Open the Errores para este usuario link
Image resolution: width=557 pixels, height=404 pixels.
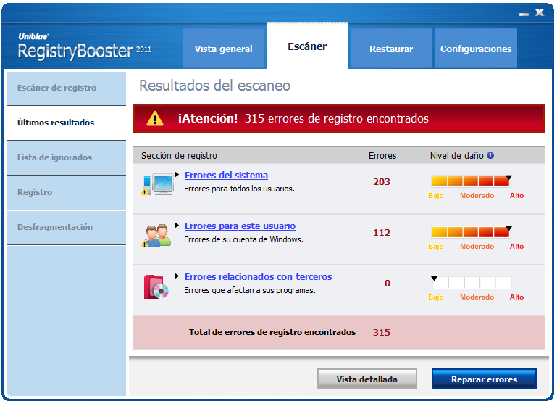[x=240, y=226]
